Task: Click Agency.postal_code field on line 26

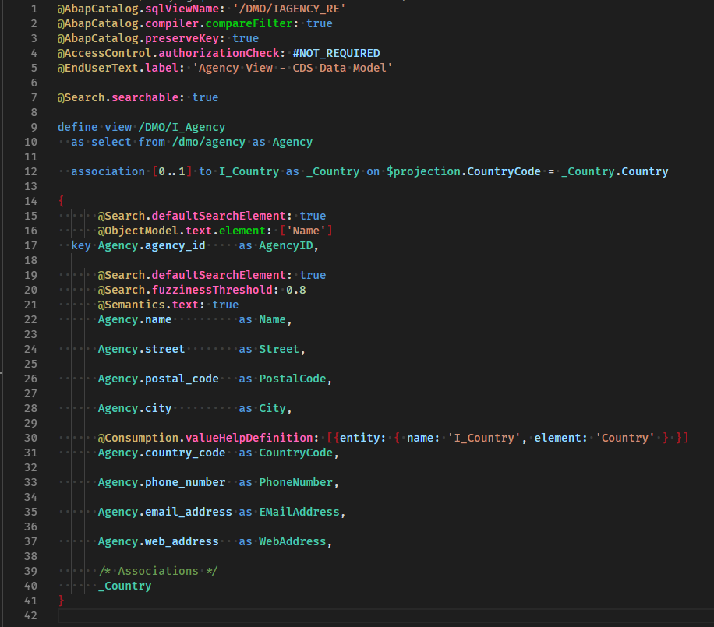Action: 158,379
